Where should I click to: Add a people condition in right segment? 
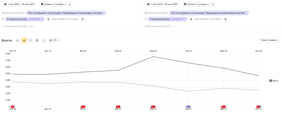[x=226, y=19]
